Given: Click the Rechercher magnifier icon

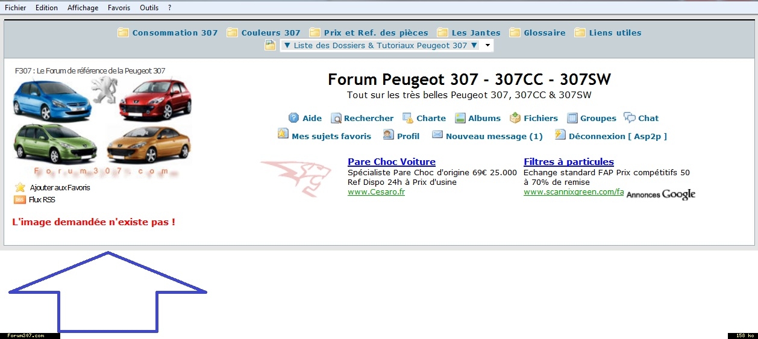Looking at the screenshot, I should (x=336, y=118).
